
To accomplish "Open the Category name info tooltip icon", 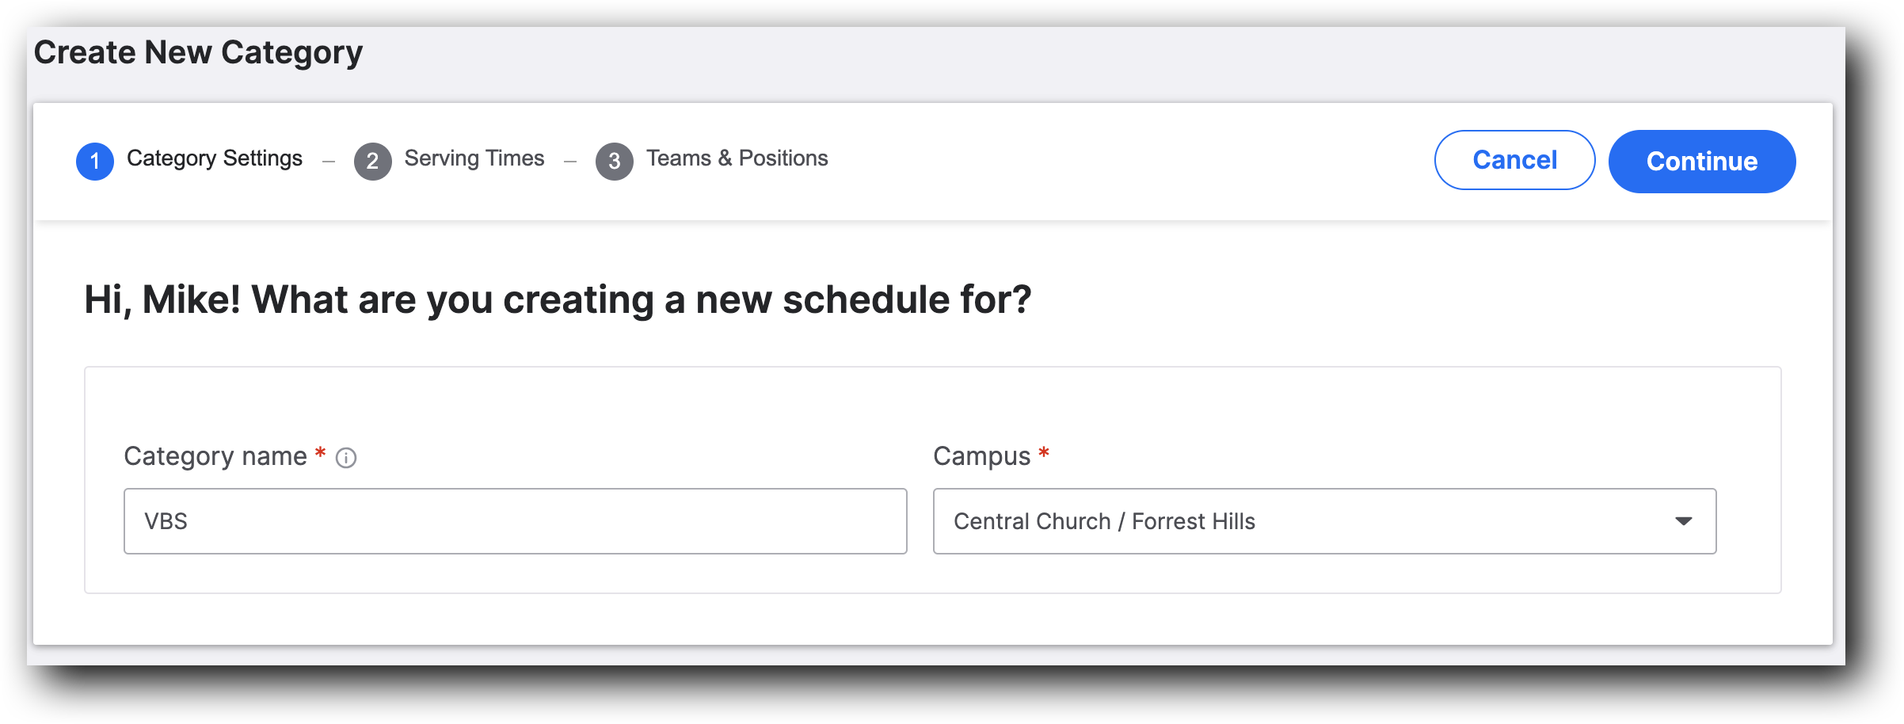I will tap(346, 457).
